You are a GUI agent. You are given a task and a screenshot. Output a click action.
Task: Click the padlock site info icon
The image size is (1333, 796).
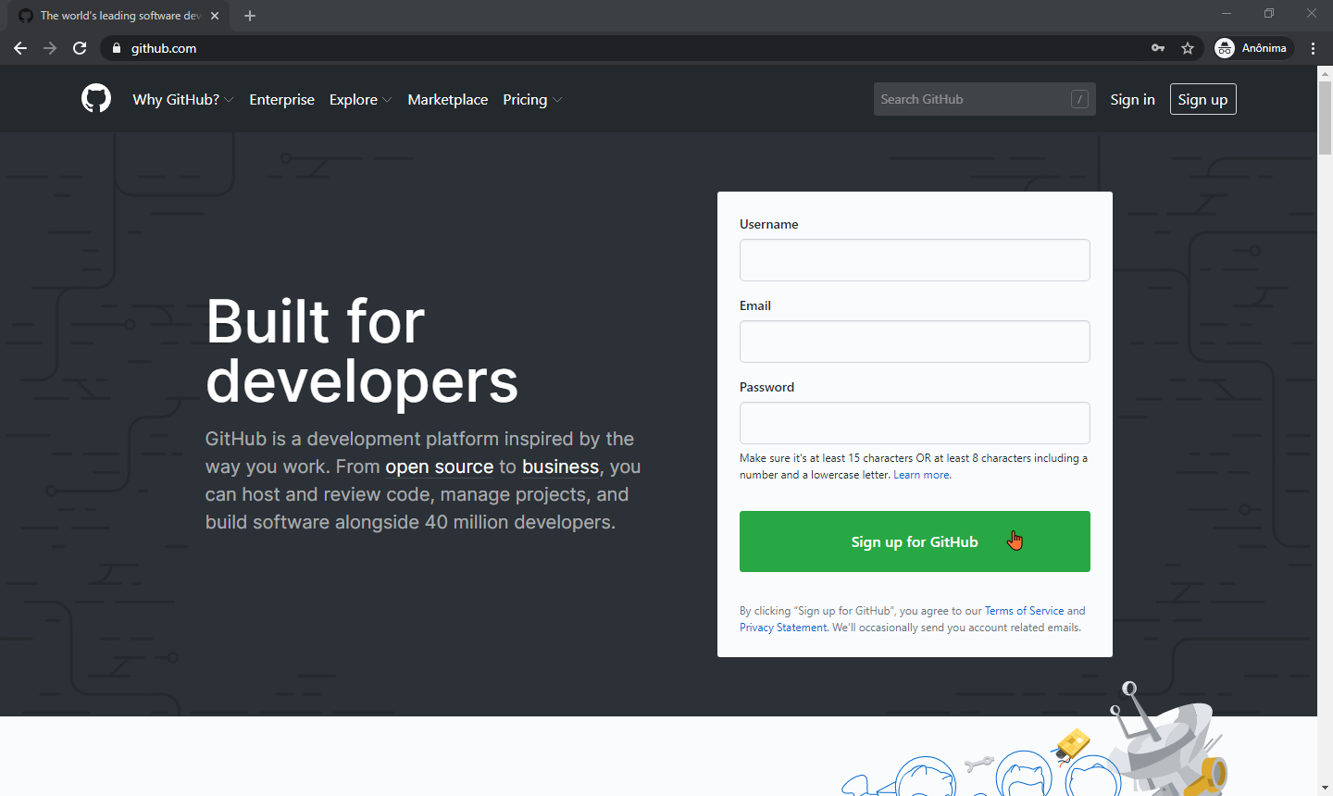click(x=116, y=48)
